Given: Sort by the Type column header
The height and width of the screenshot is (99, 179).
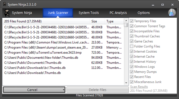Looking at the screenshot, I should tap(114, 21).
